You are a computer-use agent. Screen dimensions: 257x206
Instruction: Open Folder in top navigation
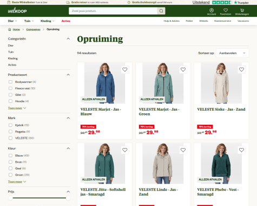tap(189, 21)
